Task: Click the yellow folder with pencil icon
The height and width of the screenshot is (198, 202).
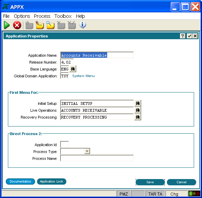Action: [x=40, y=25]
